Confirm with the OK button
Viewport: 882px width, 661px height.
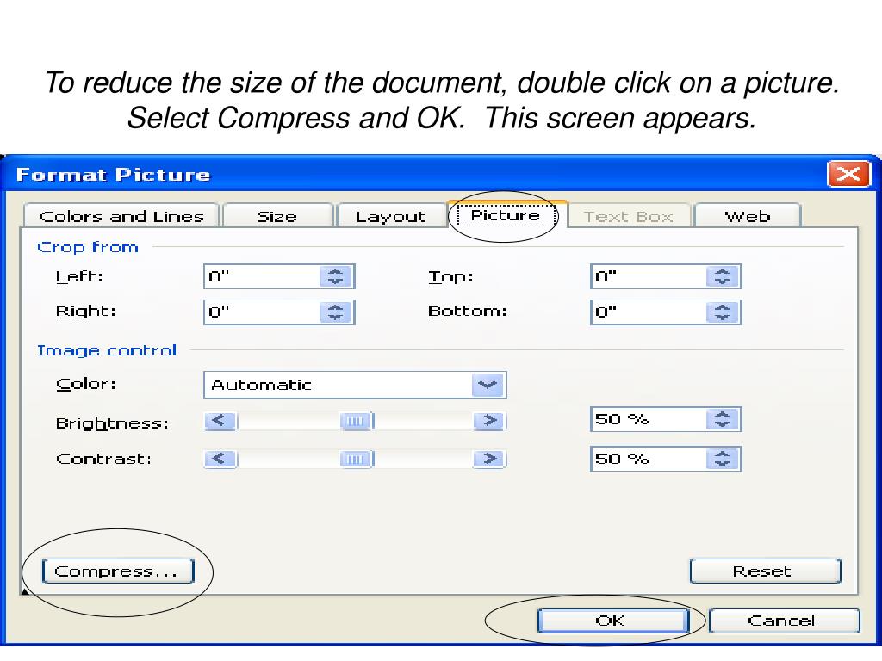click(x=613, y=621)
